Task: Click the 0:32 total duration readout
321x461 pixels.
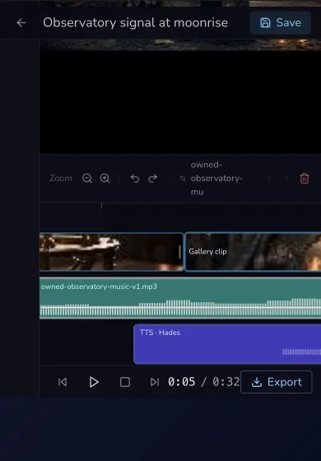Action: (226, 382)
